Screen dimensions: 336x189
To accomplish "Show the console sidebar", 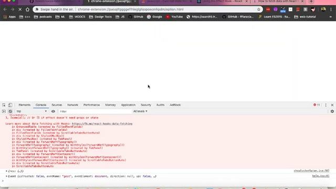I will click(4, 111).
